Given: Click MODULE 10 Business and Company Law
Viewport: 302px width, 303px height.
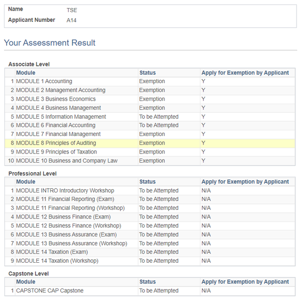Looking at the screenshot, I should 67,161.
